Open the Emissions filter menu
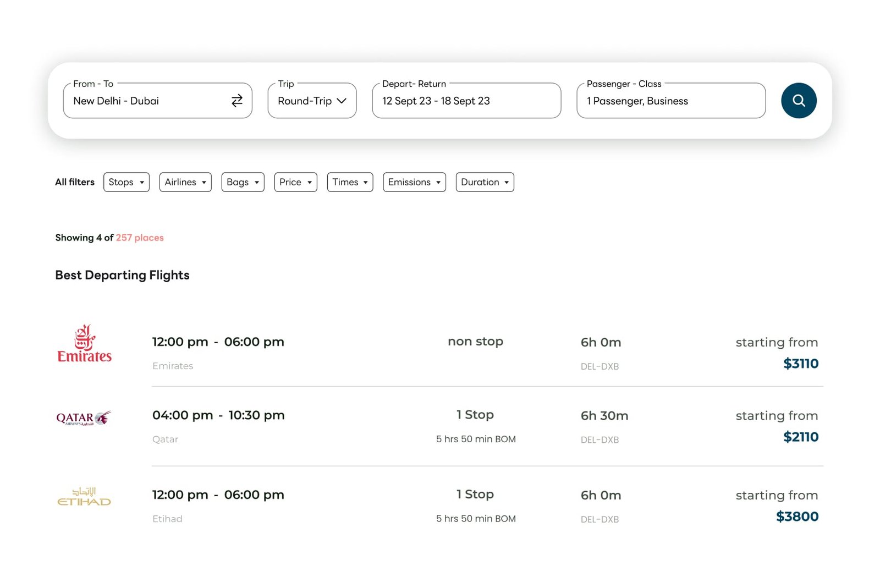This screenshot has height=588, width=880. 414,182
